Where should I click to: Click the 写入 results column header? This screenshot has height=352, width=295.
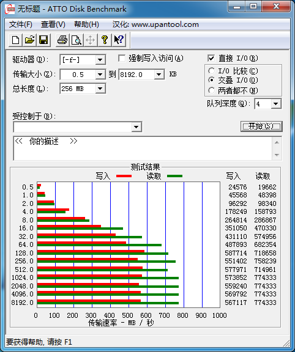pos(233,176)
